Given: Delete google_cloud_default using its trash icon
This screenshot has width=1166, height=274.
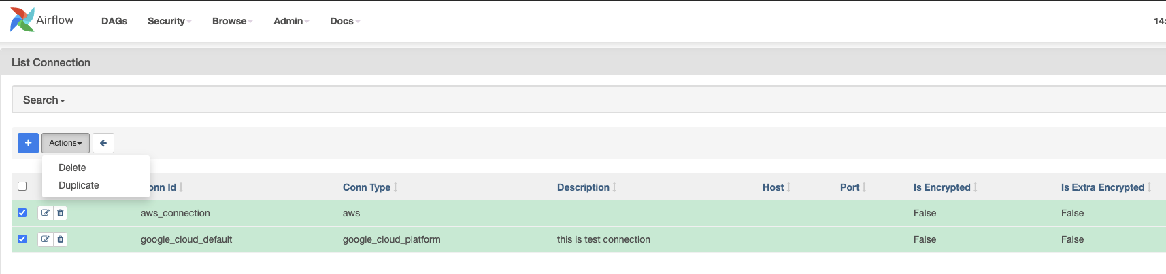Looking at the screenshot, I should tap(61, 239).
